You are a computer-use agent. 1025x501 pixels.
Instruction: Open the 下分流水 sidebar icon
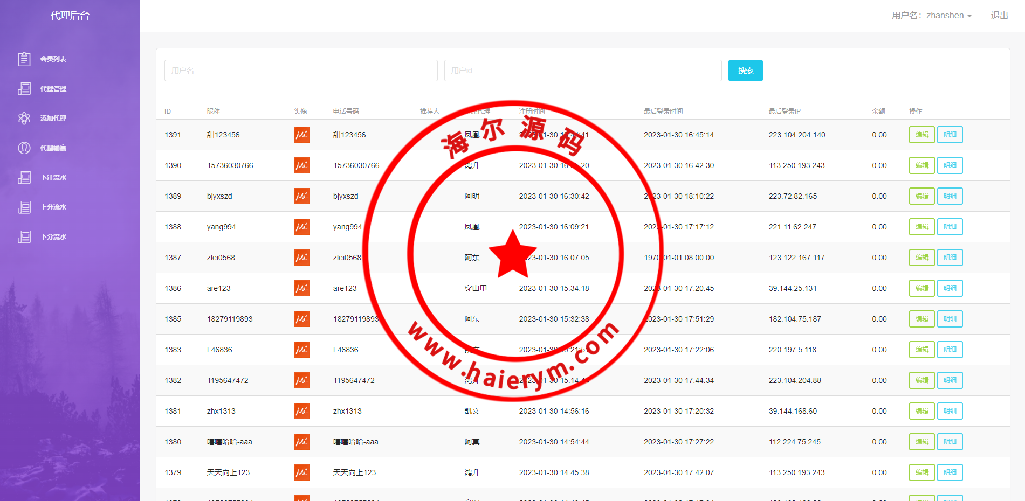(24, 236)
